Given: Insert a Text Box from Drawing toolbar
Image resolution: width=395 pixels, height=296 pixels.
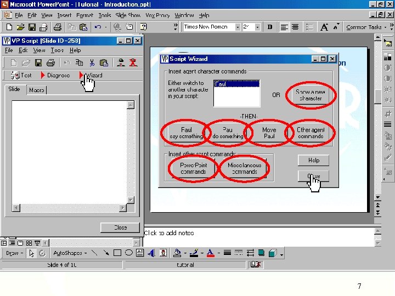Looking at the screenshot, I should 140,253.
